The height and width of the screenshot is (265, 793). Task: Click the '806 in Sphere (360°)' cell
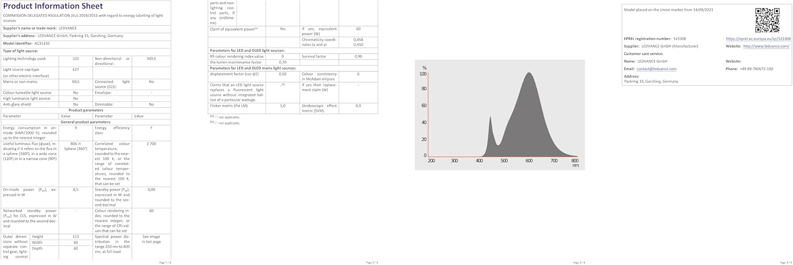pos(76,146)
